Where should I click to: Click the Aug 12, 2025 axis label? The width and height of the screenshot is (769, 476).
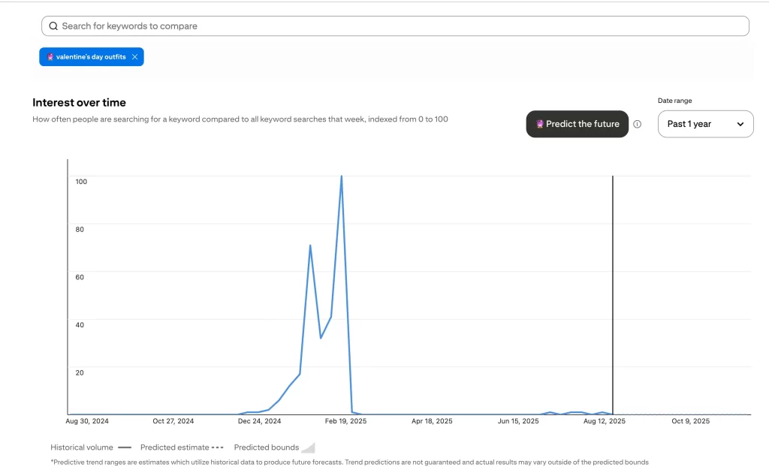605,421
